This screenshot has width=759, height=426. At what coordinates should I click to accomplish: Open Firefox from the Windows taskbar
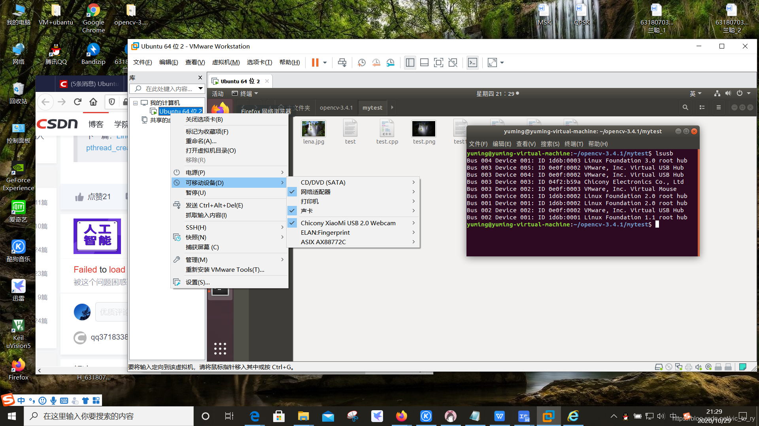(401, 416)
